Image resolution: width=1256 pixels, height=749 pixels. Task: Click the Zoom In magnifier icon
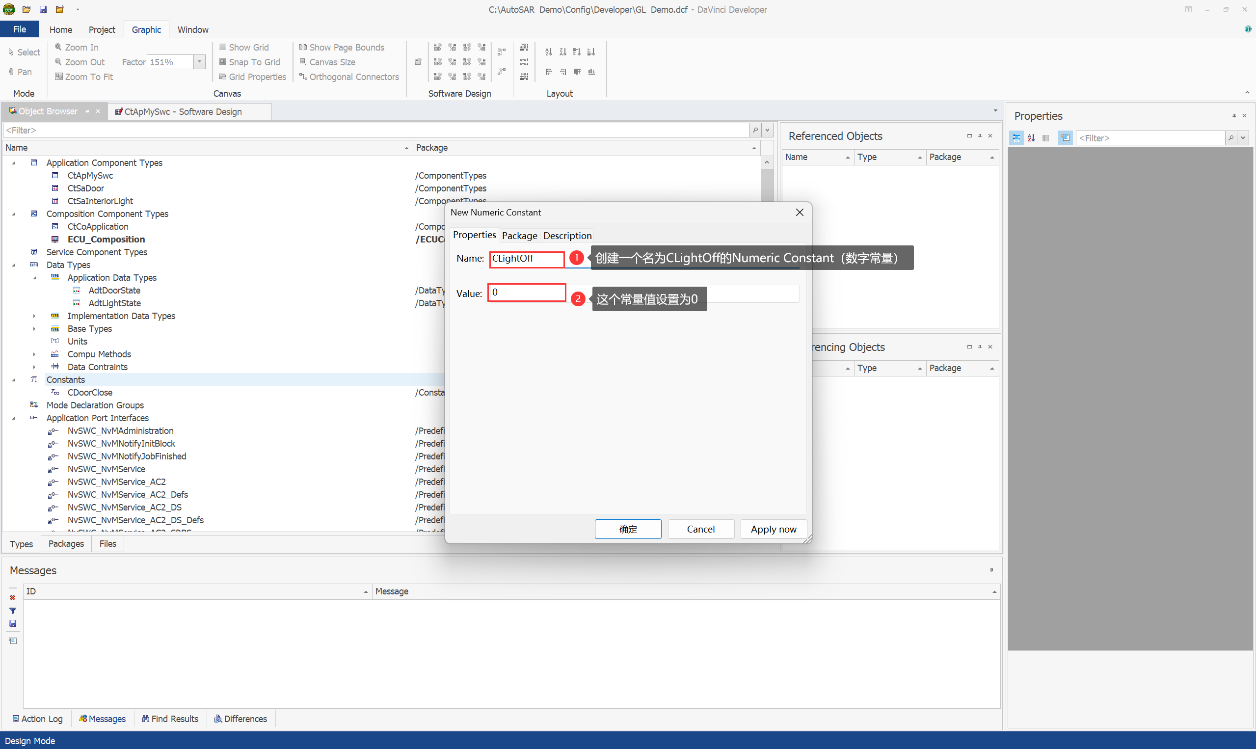58,47
